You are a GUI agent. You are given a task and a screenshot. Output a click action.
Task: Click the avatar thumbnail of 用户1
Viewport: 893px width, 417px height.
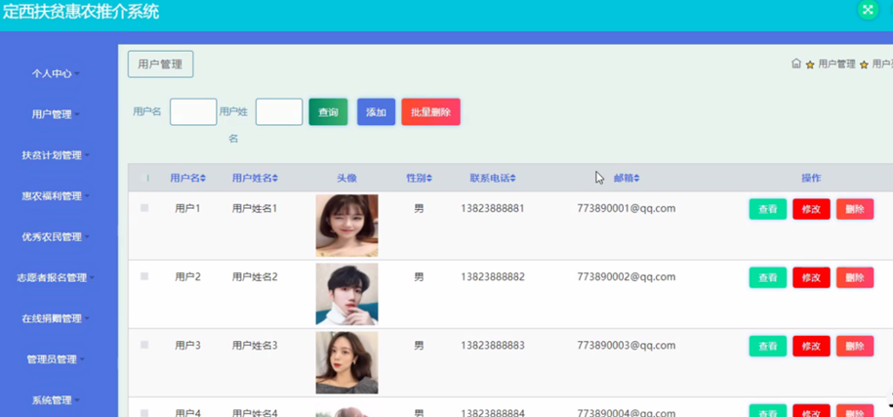tap(346, 226)
